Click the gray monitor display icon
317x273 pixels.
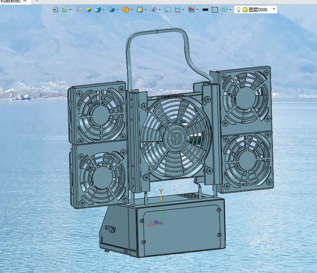(191, 9)
